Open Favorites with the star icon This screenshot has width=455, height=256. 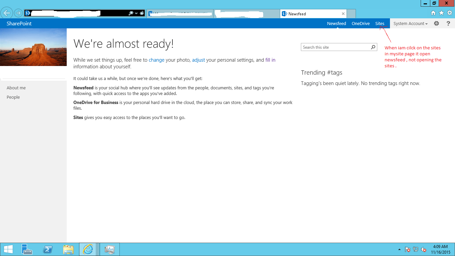441,13
